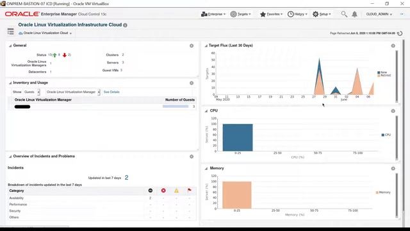Open the notifications bell
Viewport: 410px width, 231px height.
354,14
